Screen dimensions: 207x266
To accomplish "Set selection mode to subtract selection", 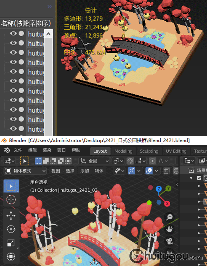I will [x=53, y=161].
